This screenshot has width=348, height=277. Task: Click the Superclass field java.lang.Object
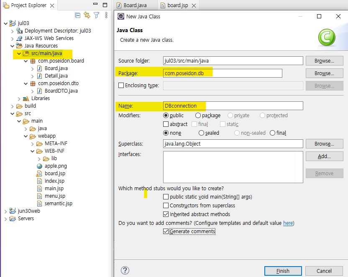click(233, 144)
